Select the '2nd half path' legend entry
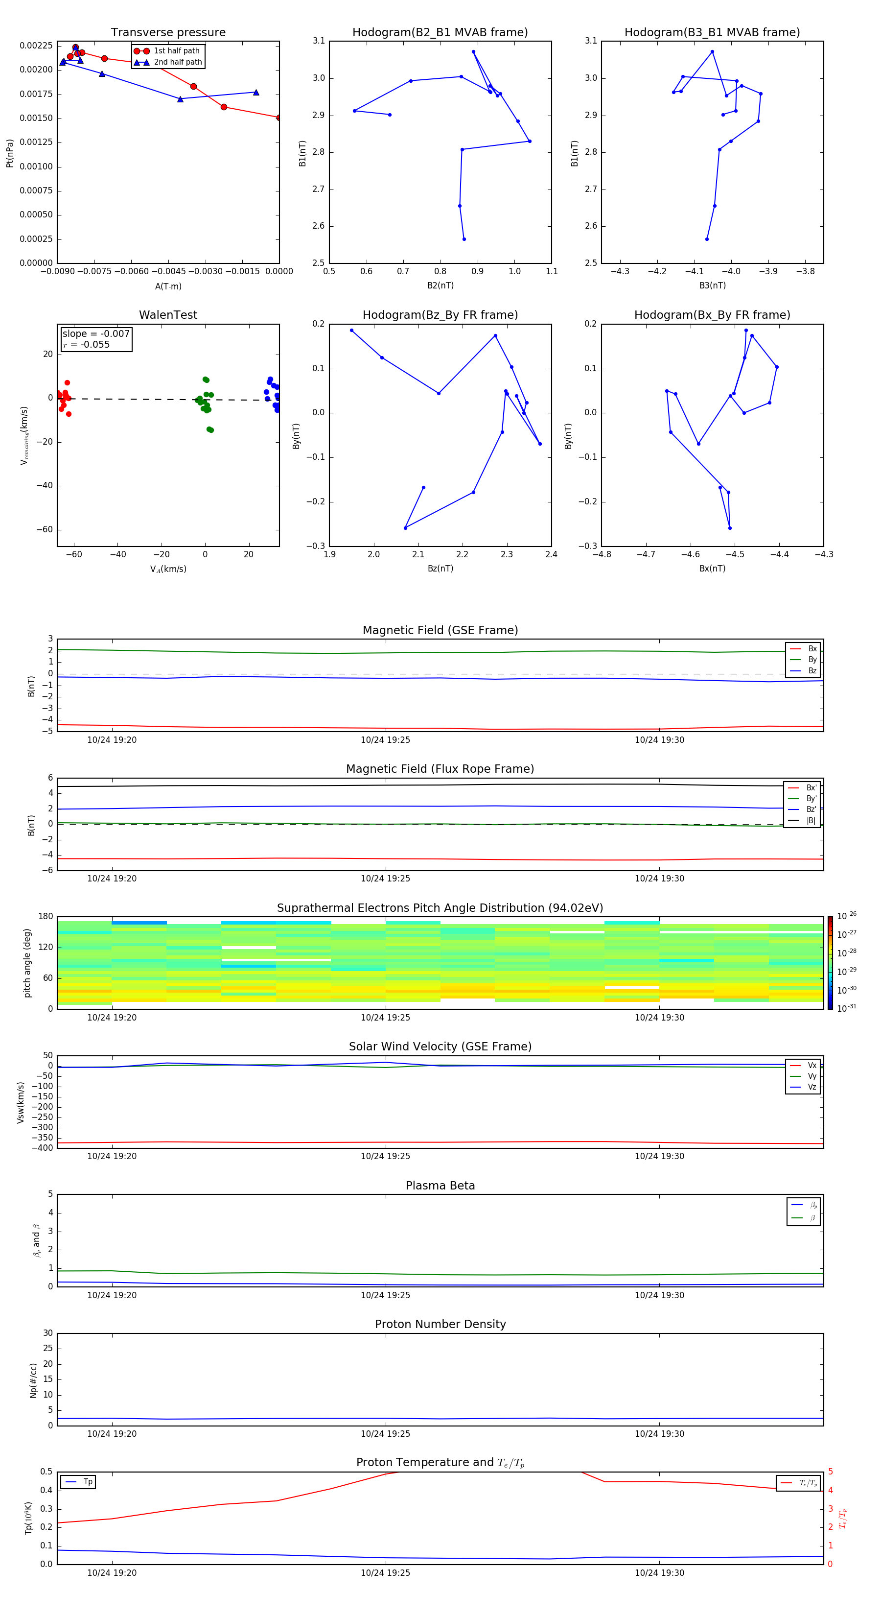The image size is (881, 1616). pos(168,62)
